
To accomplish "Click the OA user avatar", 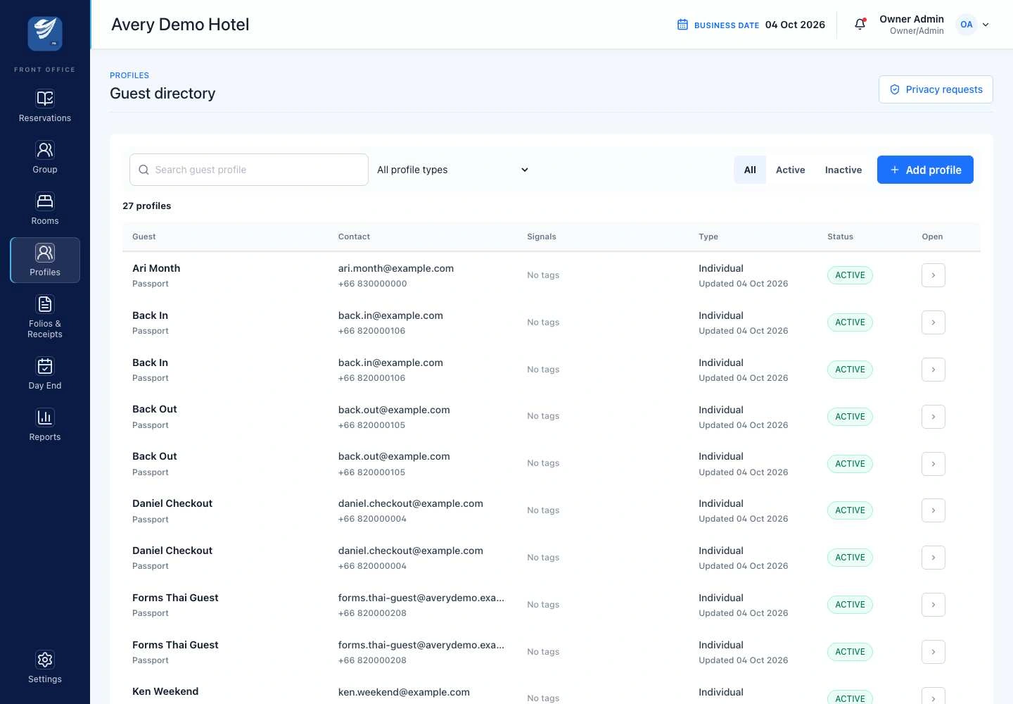I will coord(967,25).
